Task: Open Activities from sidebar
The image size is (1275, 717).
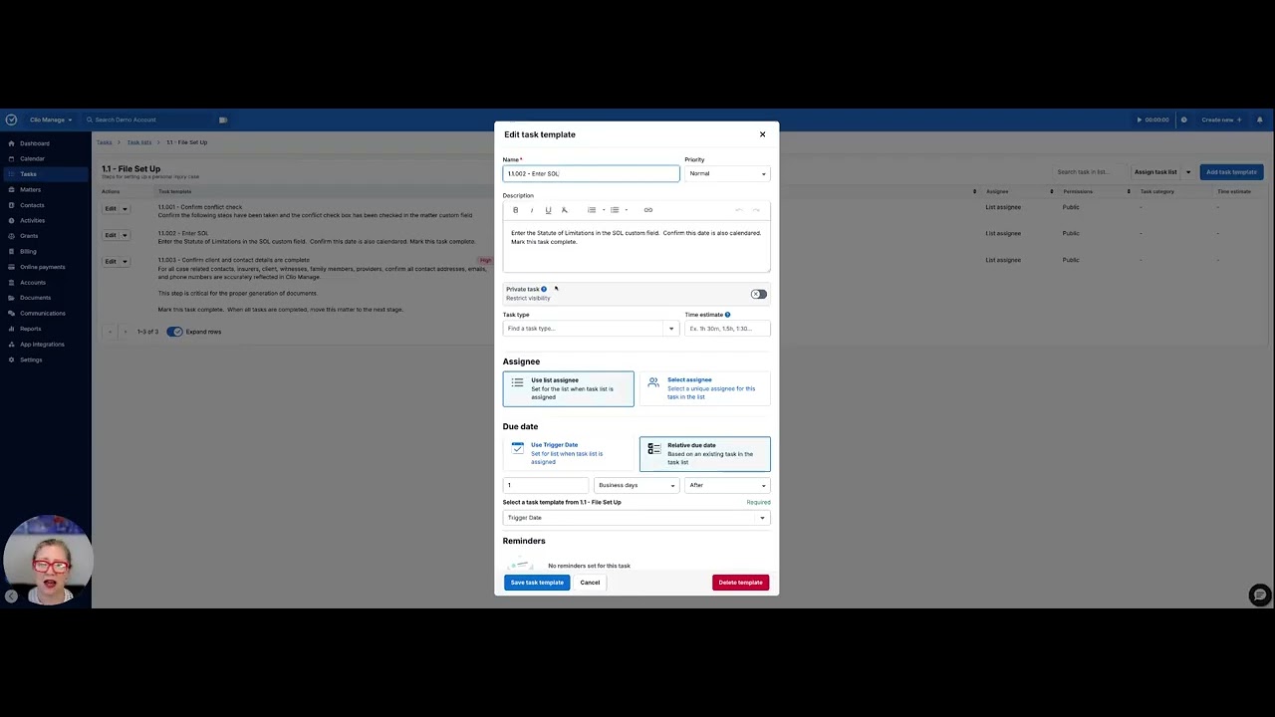Action: tap(32, 220)
